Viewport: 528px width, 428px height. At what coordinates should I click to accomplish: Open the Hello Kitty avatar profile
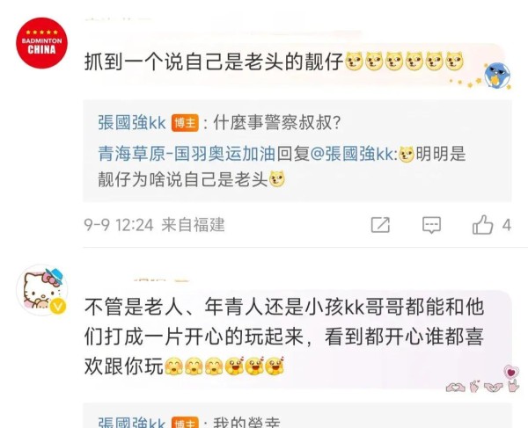click(41, 290)
